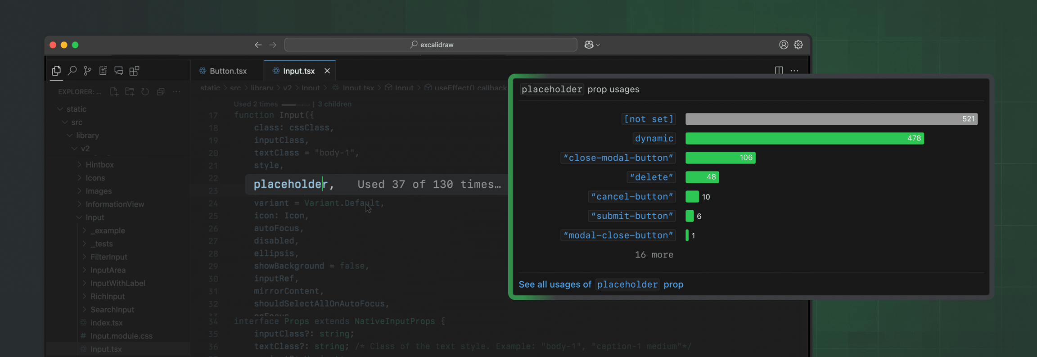
Task: Click the New File icon in Explorer
Action: [x=114, y=92]
